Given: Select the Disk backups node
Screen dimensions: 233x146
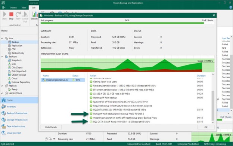Looking at the screenshot, I should [x=13, y=64].
